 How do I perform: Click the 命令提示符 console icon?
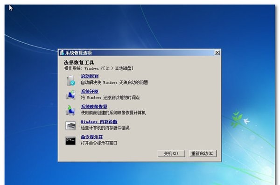(x=70, y=141)
